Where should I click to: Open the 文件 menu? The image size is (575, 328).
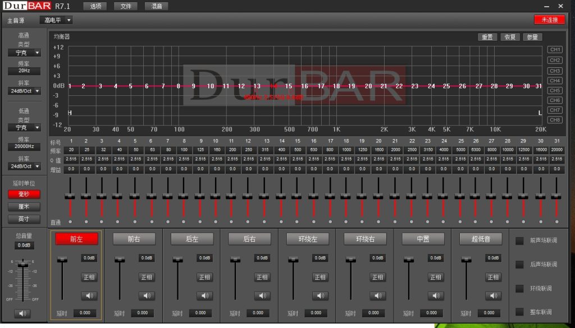[126, 6]
